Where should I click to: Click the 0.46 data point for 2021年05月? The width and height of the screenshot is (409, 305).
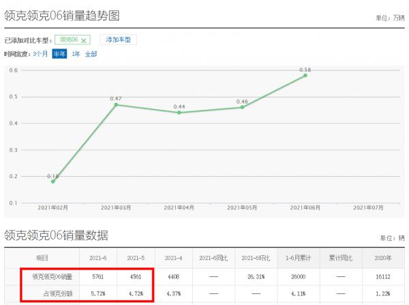tap(242, 107)
